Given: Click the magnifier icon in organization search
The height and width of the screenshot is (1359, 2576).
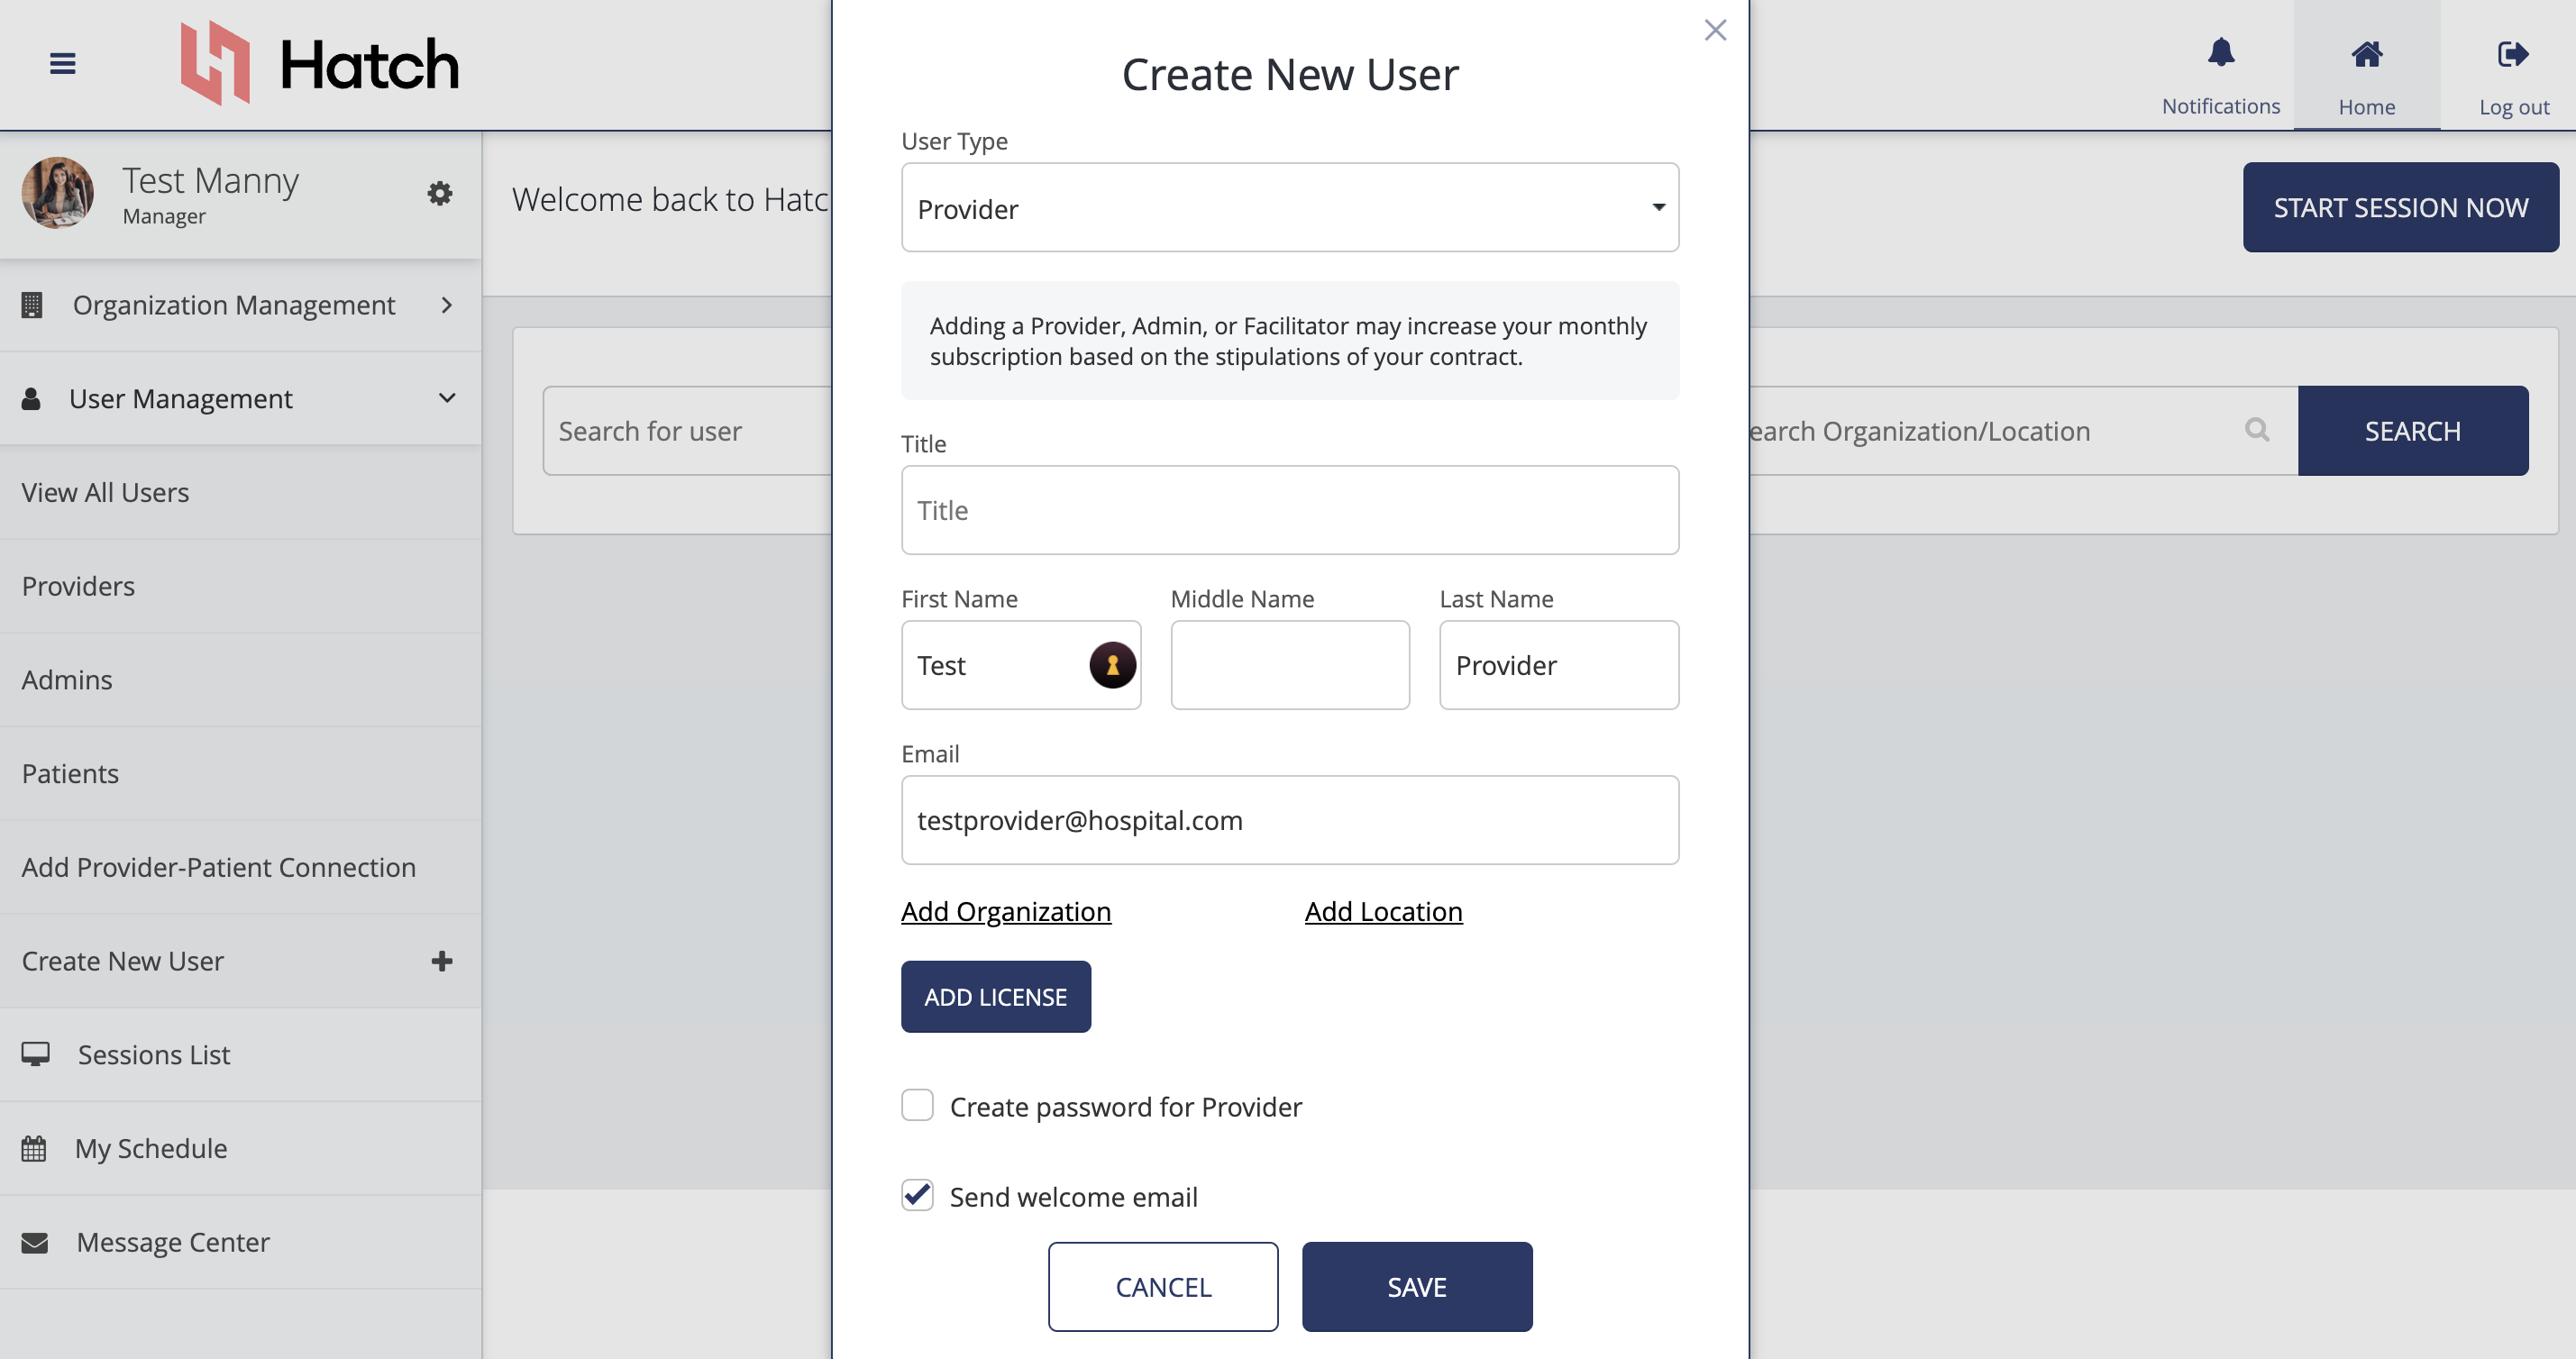Looking at the screenshot, I should (2256, 430).
